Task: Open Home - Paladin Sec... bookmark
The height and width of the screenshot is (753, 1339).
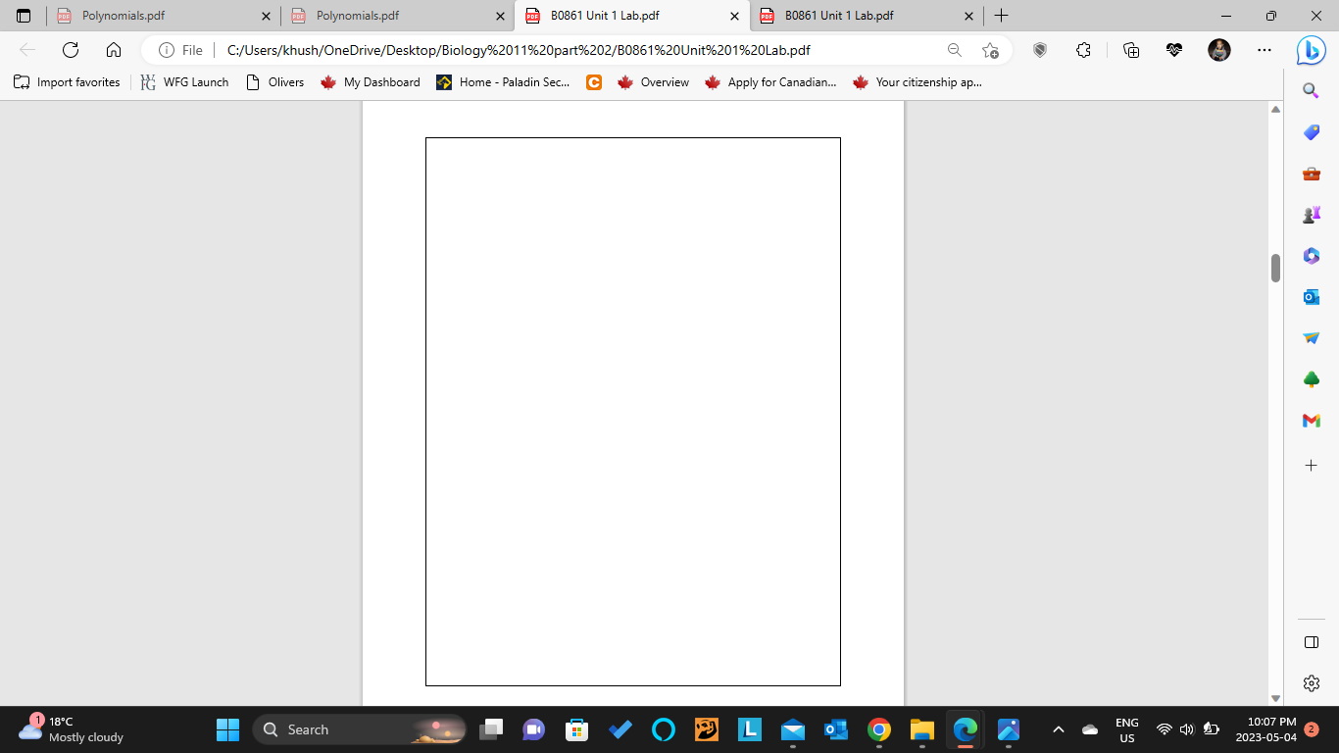Action: 503,82
